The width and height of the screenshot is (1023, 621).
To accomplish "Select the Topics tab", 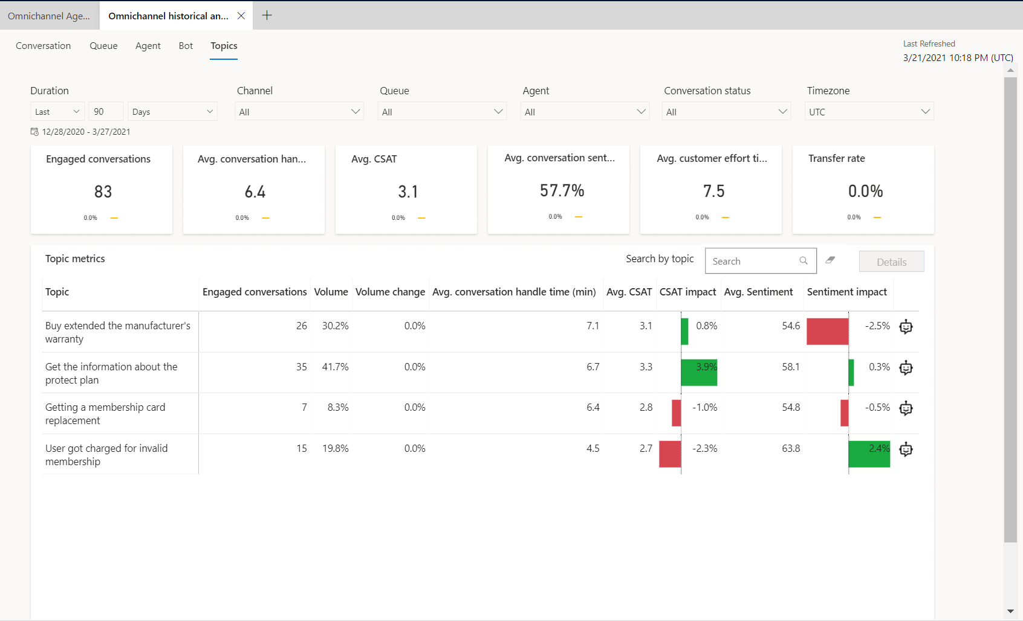I will point(224,46).
